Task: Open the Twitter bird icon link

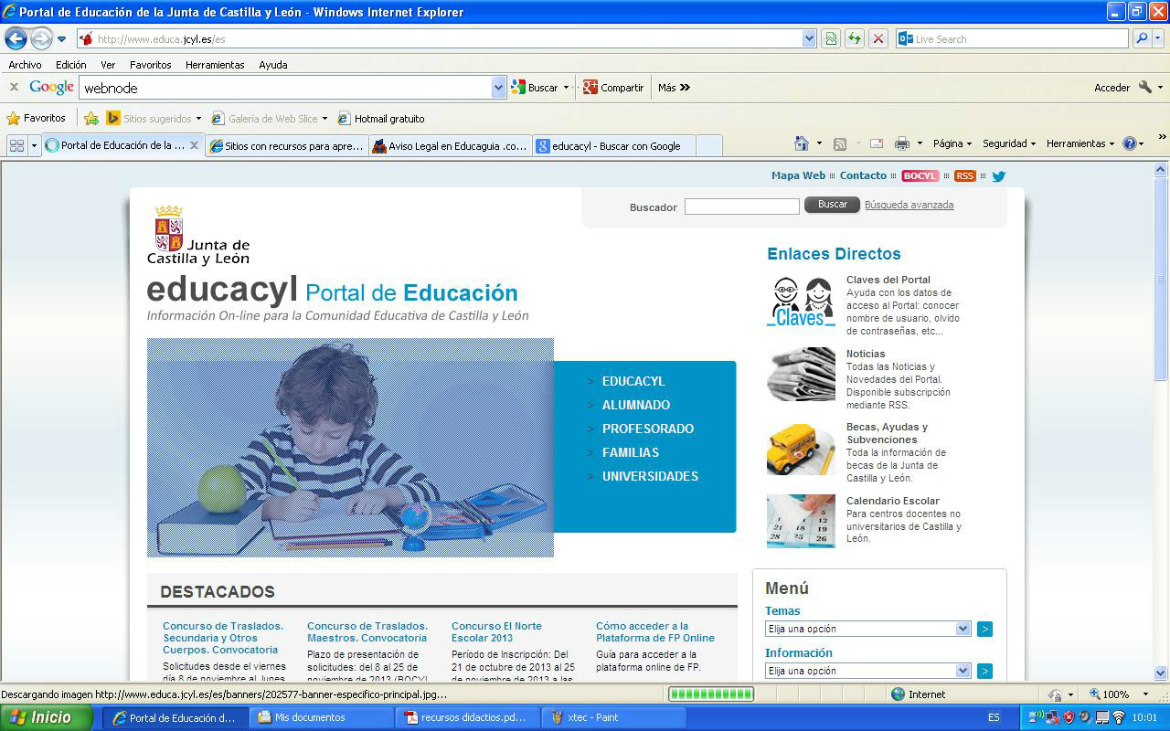Action: [x=998, y=176]
